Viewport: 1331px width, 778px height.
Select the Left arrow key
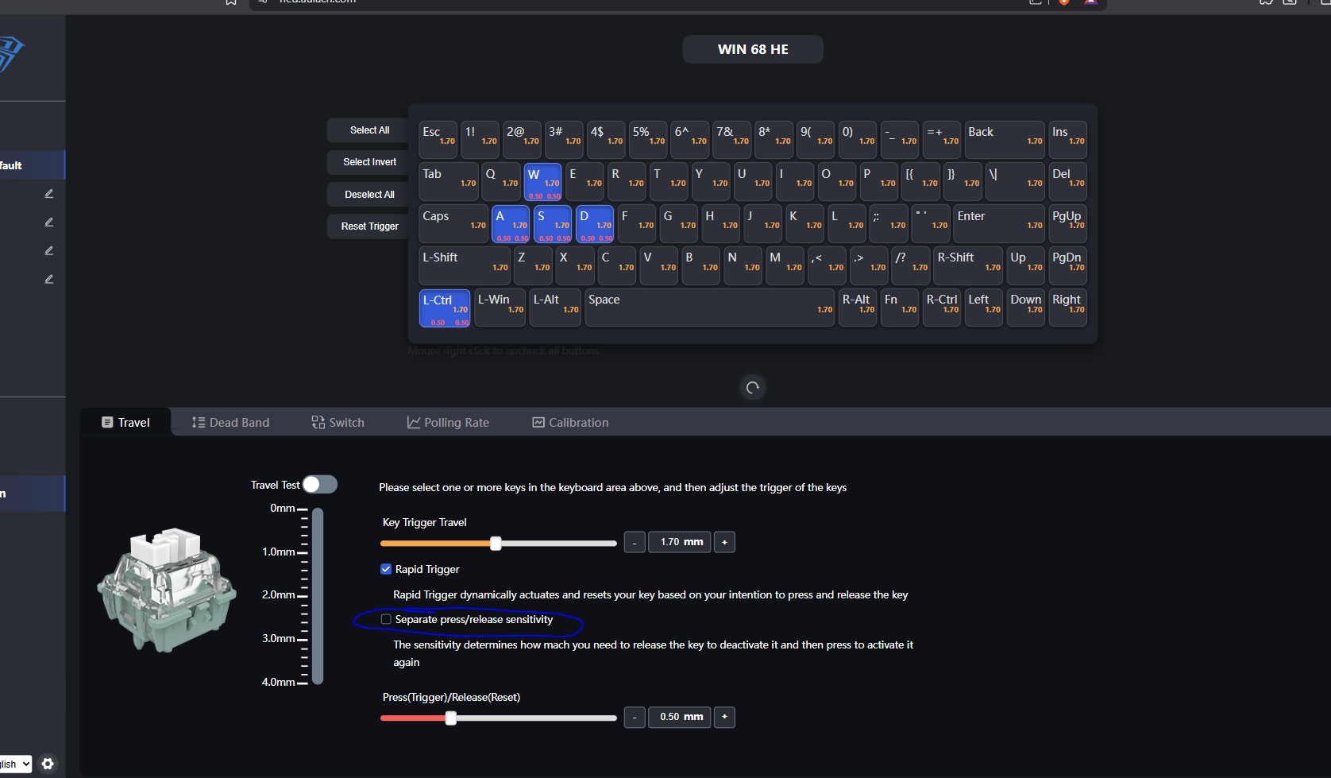[984, 308]
